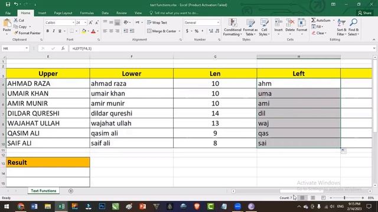The width and height of the screenshot is (378, 212).
Task: Click the zoom slider handle
Action: [x=344, y=198]
